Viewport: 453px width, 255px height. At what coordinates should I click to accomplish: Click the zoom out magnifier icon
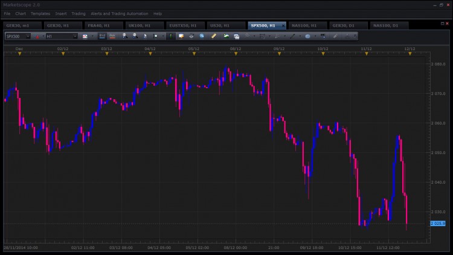coord(135,36)
